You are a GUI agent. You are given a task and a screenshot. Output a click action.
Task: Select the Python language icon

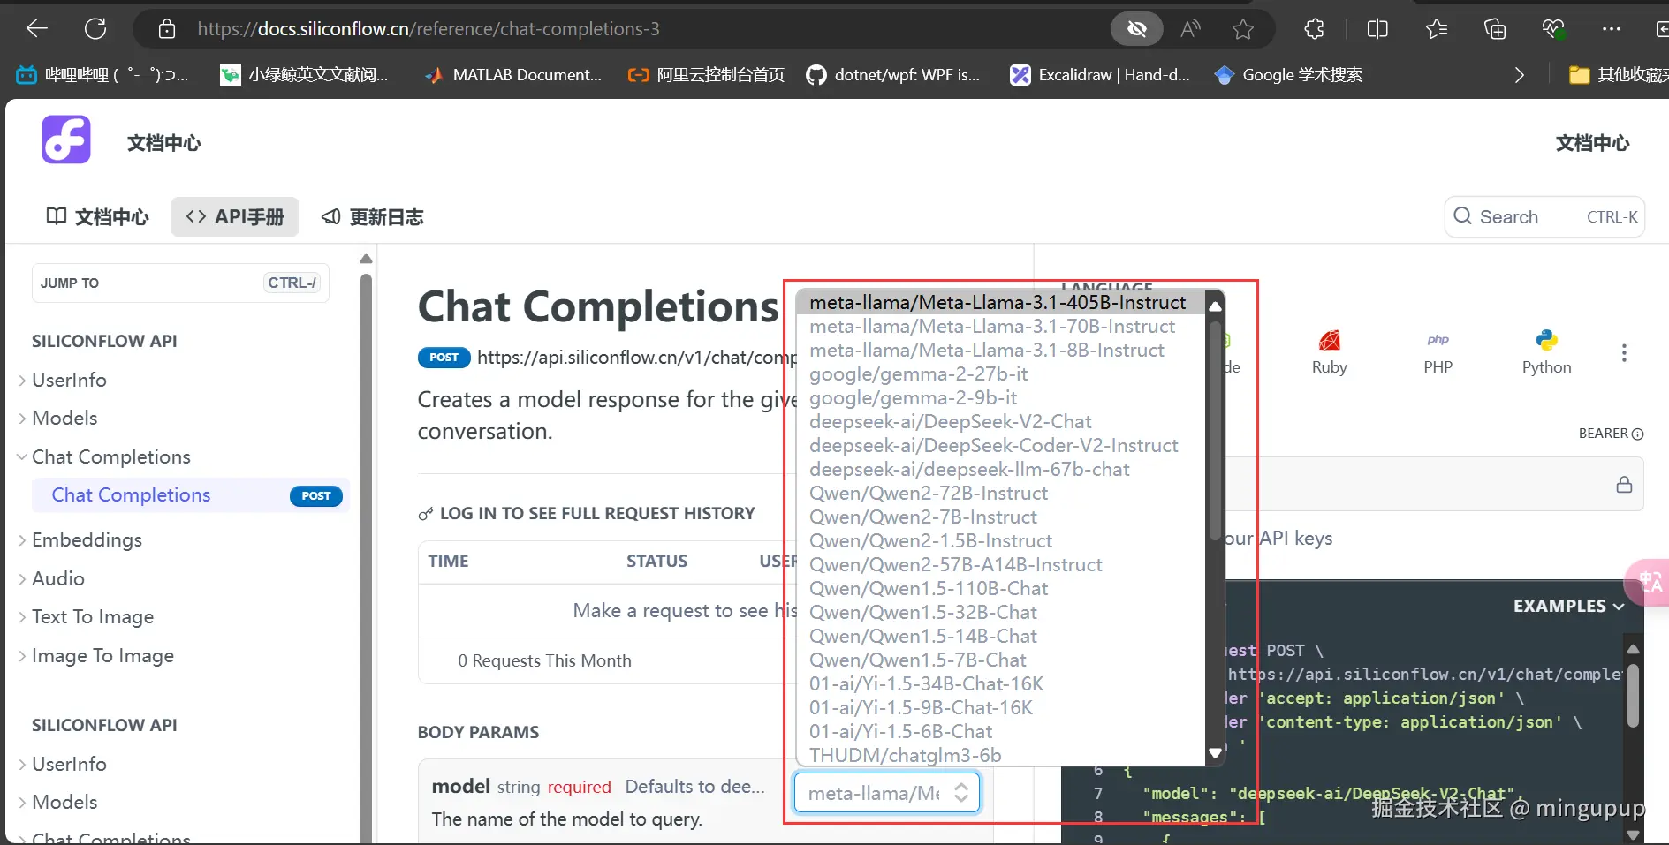coord(1546,353)
